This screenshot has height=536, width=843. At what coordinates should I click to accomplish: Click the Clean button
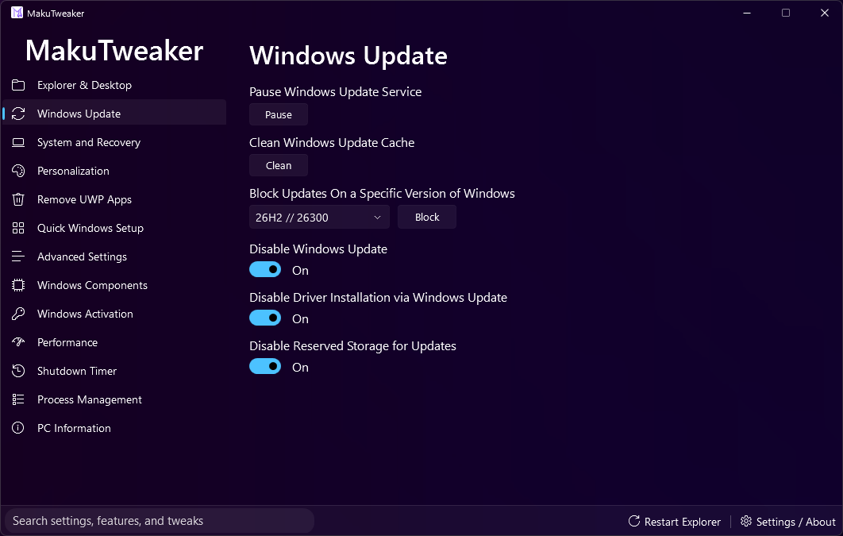point(279,165)
